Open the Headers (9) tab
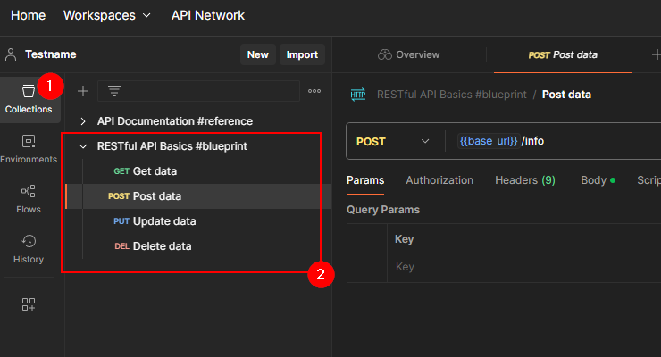This screenshot has height=357, width=661. pos(525,180)
